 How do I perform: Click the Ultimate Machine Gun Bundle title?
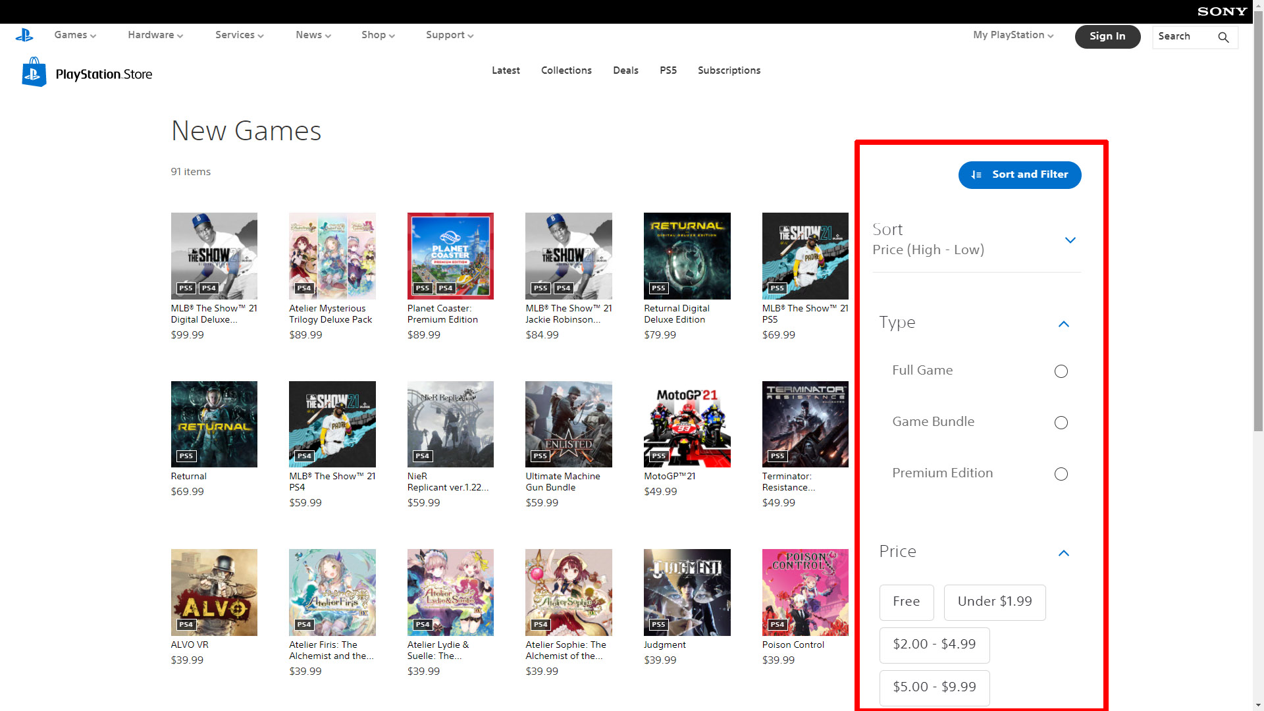[x=563, y=482]
